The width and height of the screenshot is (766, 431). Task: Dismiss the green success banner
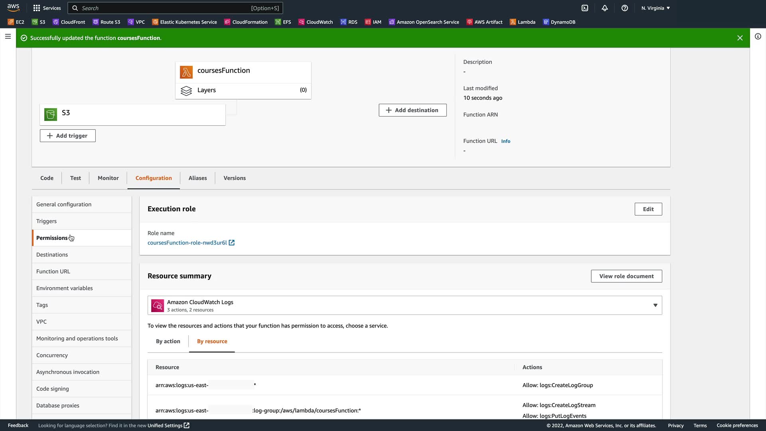click(x=740, y=38)
